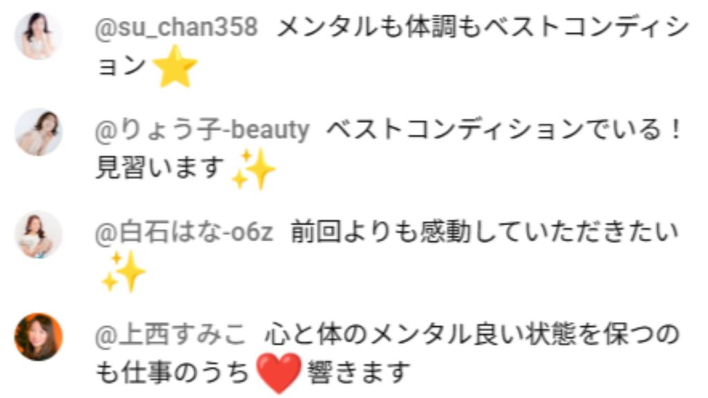Click the text 見習います
The width and height of the screenshot is (708, 398).
pos(160,168)
